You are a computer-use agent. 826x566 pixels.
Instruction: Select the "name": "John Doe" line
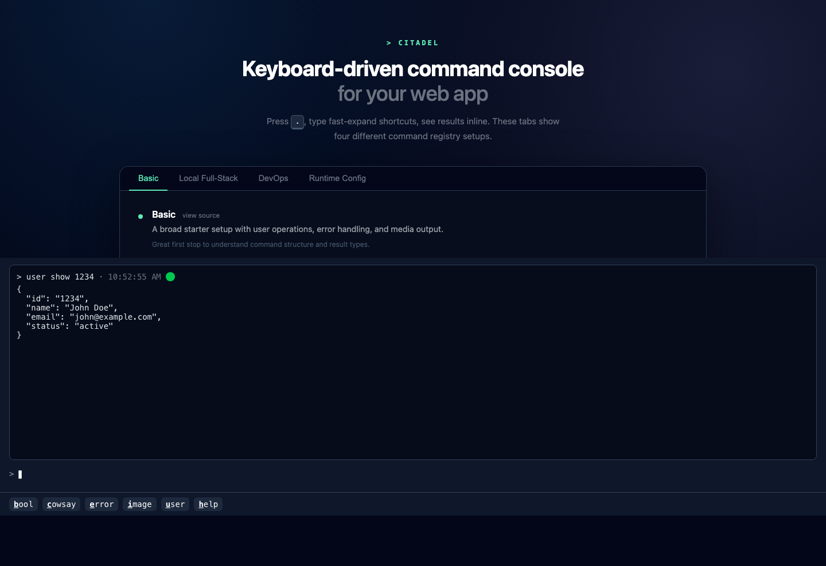(x=72, y=308)
